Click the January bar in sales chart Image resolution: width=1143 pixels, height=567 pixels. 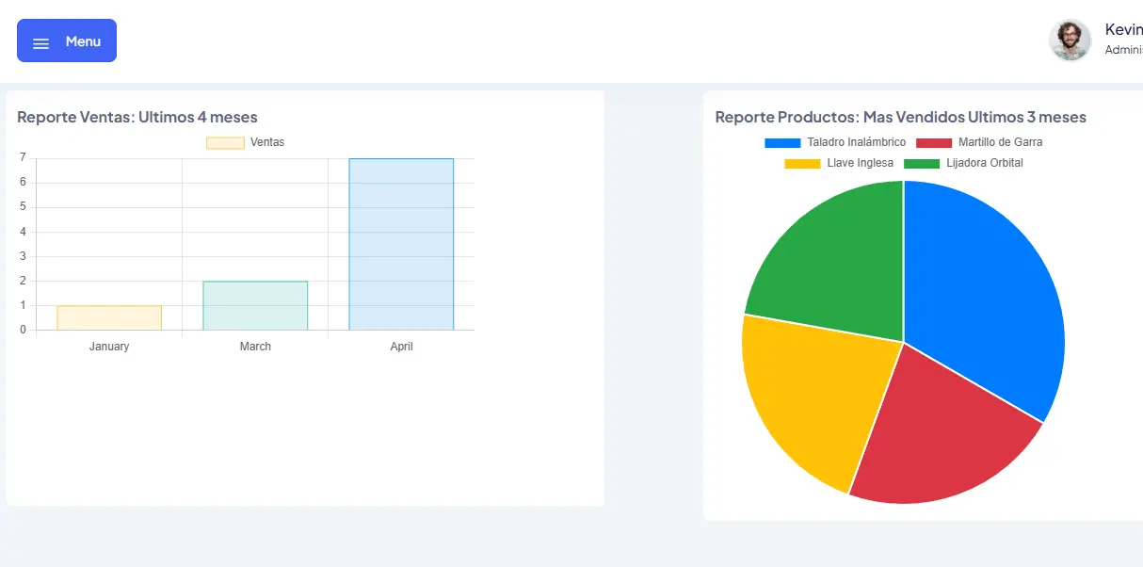click(109, 317)
